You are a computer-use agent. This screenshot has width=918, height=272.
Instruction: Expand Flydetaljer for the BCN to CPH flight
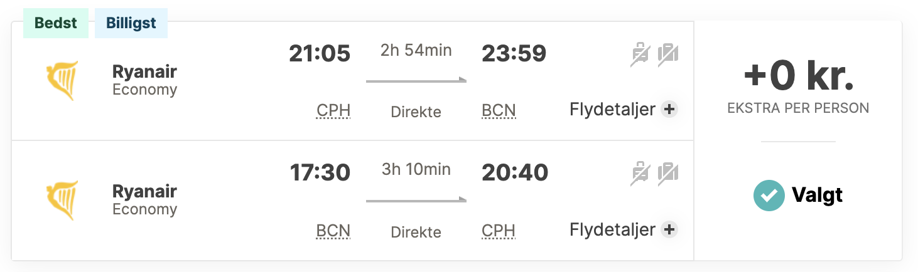[612, 229]
